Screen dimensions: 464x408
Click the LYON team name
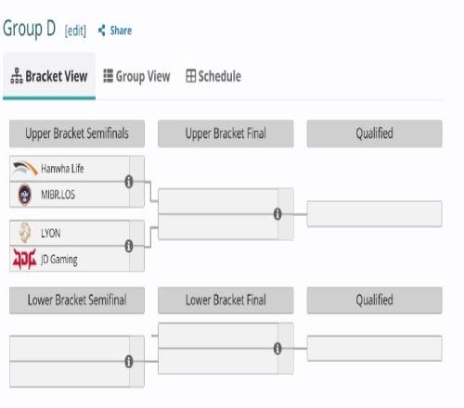point(51,233)
